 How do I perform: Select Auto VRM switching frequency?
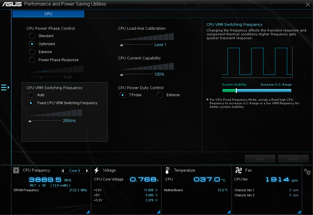pos(31,95)
